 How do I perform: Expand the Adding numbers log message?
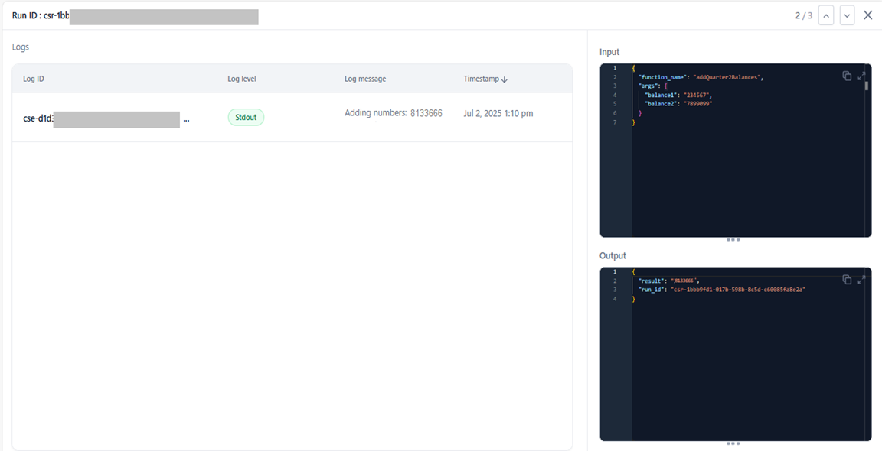click(393, 113)
